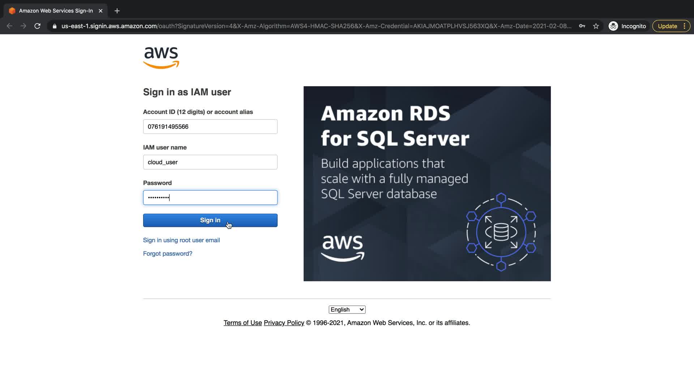Click the Forgot password? link
Image resolution: width=694 pixels, height=390 pixels.
168,253
